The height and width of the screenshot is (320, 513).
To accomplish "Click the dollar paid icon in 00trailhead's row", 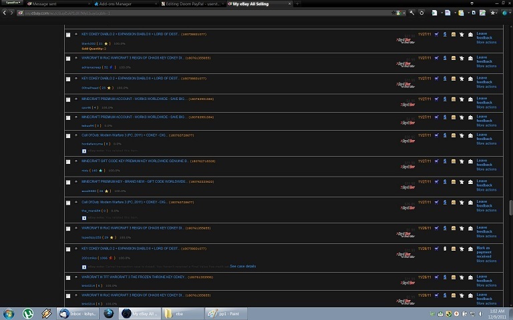I will click(x=445, y=79).
